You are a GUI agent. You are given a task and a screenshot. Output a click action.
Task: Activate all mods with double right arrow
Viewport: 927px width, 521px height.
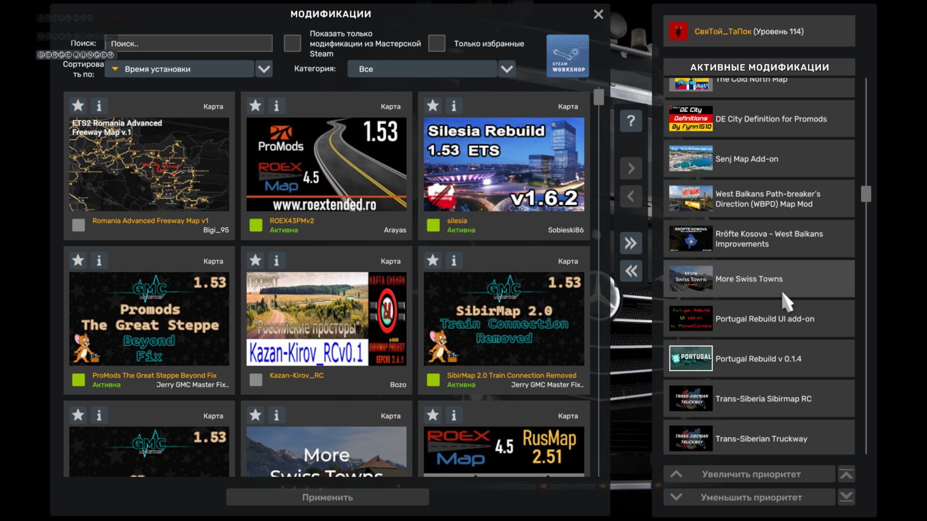(x=631, y=243)
